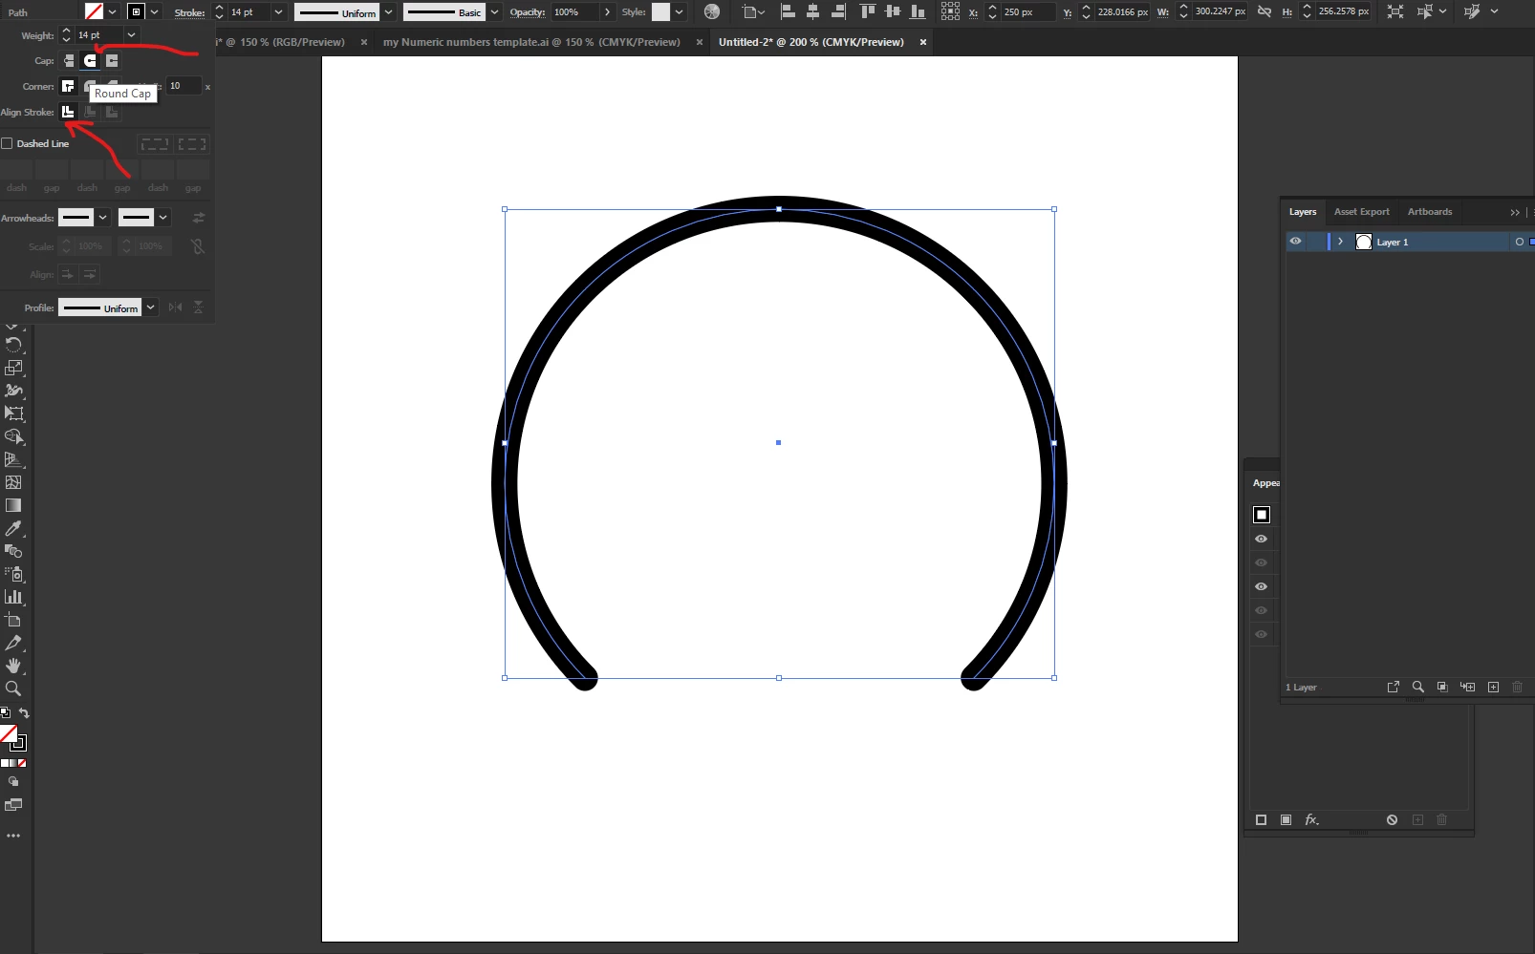
Task: Horizontal align left in control bar
Action: (x=788, y=11)
